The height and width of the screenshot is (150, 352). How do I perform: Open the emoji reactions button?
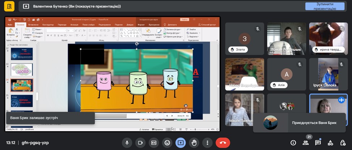point(167,143)
